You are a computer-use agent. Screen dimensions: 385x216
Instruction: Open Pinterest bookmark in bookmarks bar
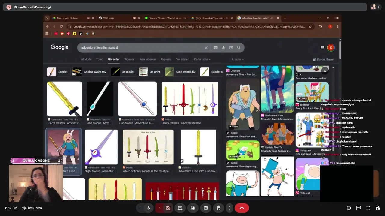(x=68, y=34)
